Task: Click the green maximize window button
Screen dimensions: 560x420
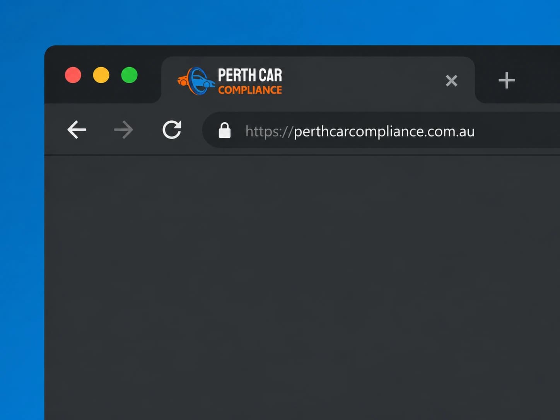Action: point(130,75)
